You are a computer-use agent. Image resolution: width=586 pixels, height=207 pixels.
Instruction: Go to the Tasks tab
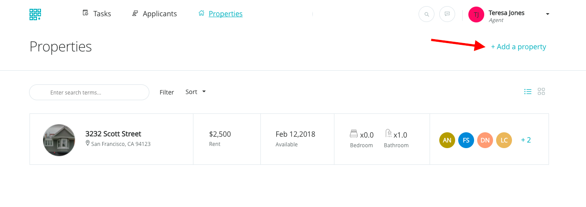coord(97,14)
